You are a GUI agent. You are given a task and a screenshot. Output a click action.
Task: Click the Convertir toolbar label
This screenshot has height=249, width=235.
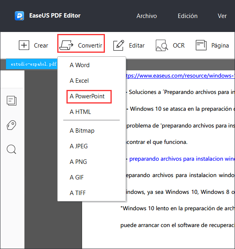(90, 46)
